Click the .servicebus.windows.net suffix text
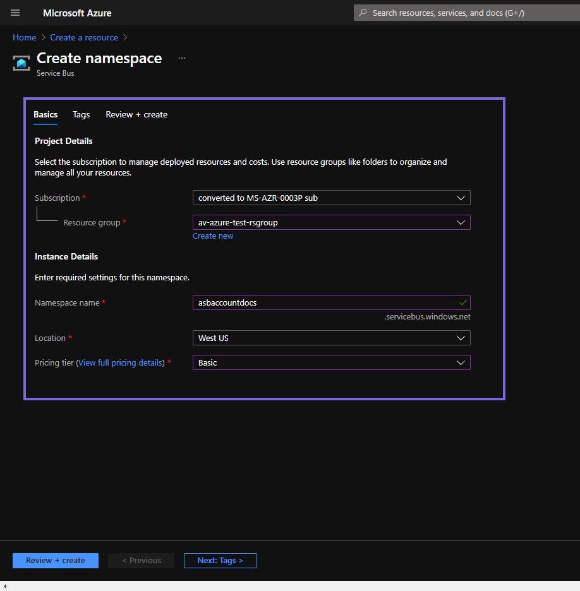Screen dimensions: 580x591 tap(427, 316)
